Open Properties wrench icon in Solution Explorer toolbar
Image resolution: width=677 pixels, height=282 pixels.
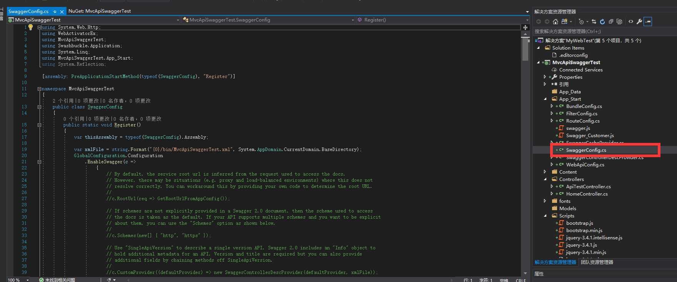click(x=639, y=22)
